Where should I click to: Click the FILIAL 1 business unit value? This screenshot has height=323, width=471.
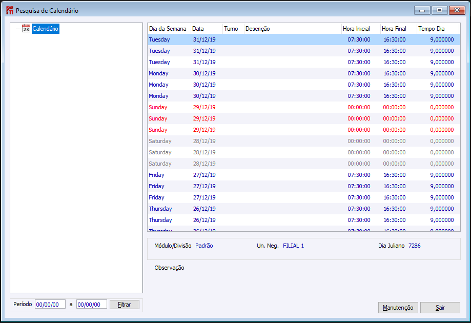(294, 246)
